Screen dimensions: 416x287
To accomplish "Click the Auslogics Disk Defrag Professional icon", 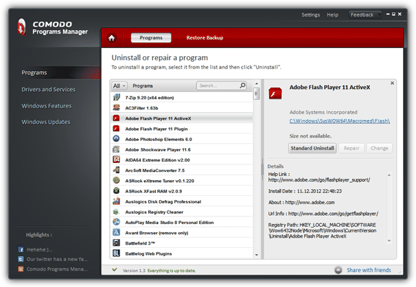I will 116,201.
